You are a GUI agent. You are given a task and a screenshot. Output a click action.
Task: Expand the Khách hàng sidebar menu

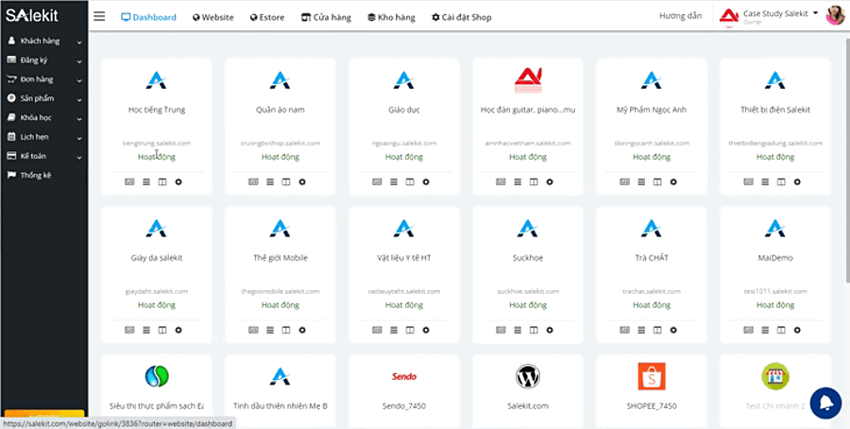[43, 42]
